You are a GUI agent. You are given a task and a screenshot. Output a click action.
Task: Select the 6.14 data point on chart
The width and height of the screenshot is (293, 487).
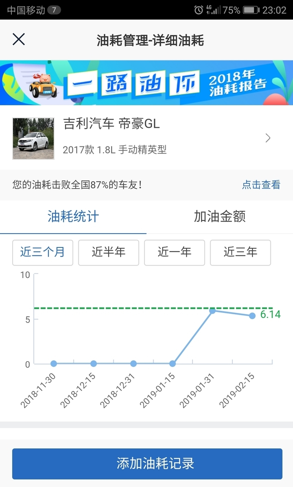[252, 315]
